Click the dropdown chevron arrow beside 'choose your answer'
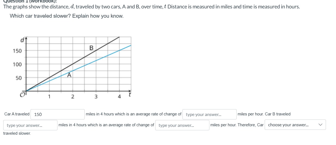Viewport: 336px width, 145px height. [x=320, y=125]
